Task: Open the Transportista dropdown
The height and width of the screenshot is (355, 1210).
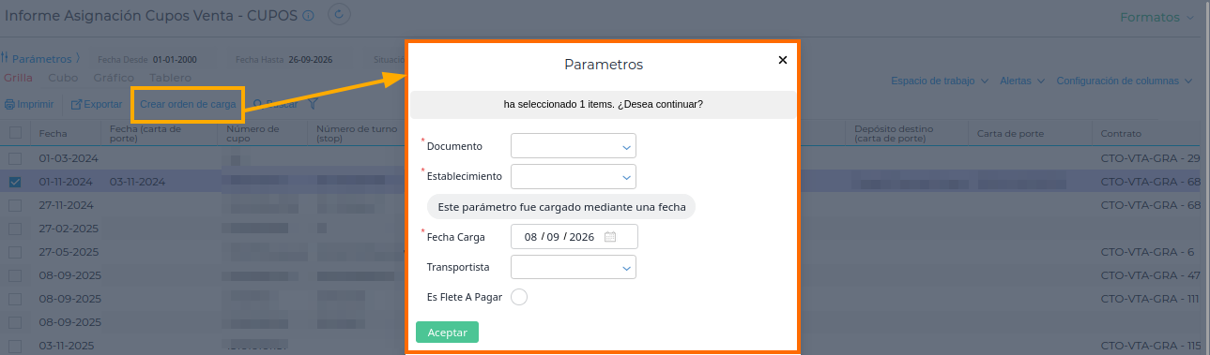Action: (x=574, y=267)
